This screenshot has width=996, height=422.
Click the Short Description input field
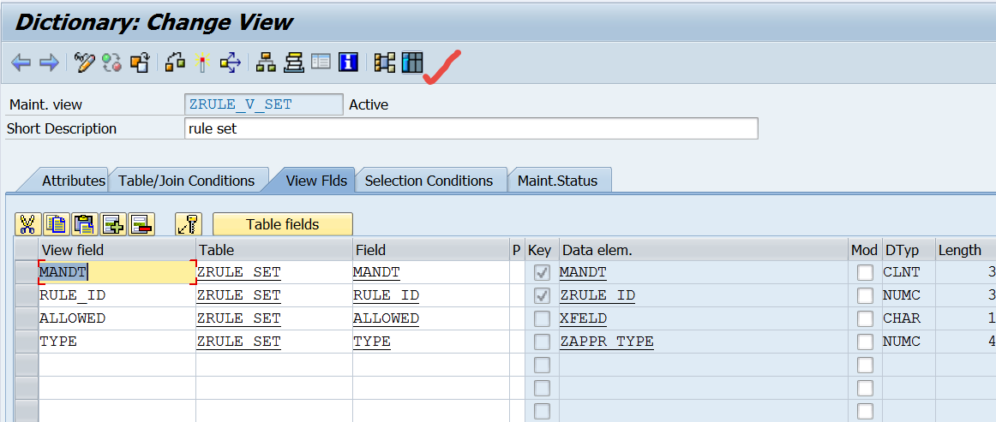tap(471, 128)
